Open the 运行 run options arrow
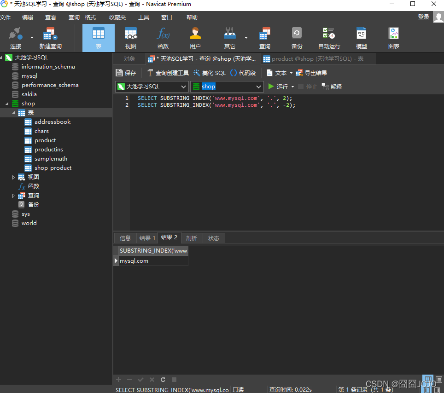The width and height of the screenshot is (444, 393). click(292, 87)
